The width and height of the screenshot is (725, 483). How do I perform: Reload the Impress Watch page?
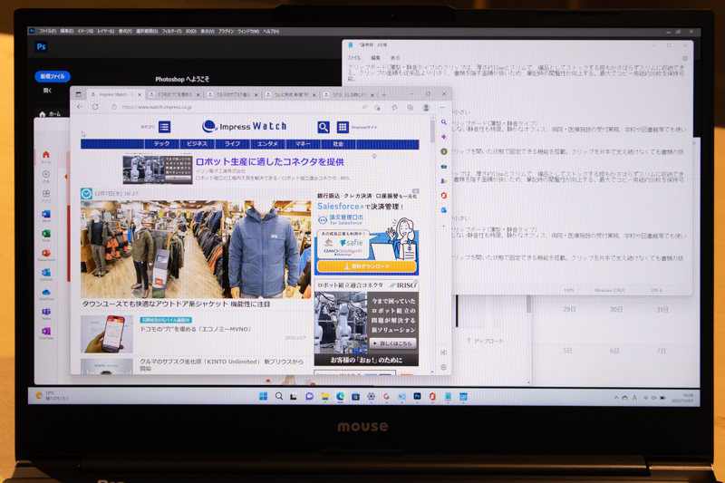tap(95, 107)
